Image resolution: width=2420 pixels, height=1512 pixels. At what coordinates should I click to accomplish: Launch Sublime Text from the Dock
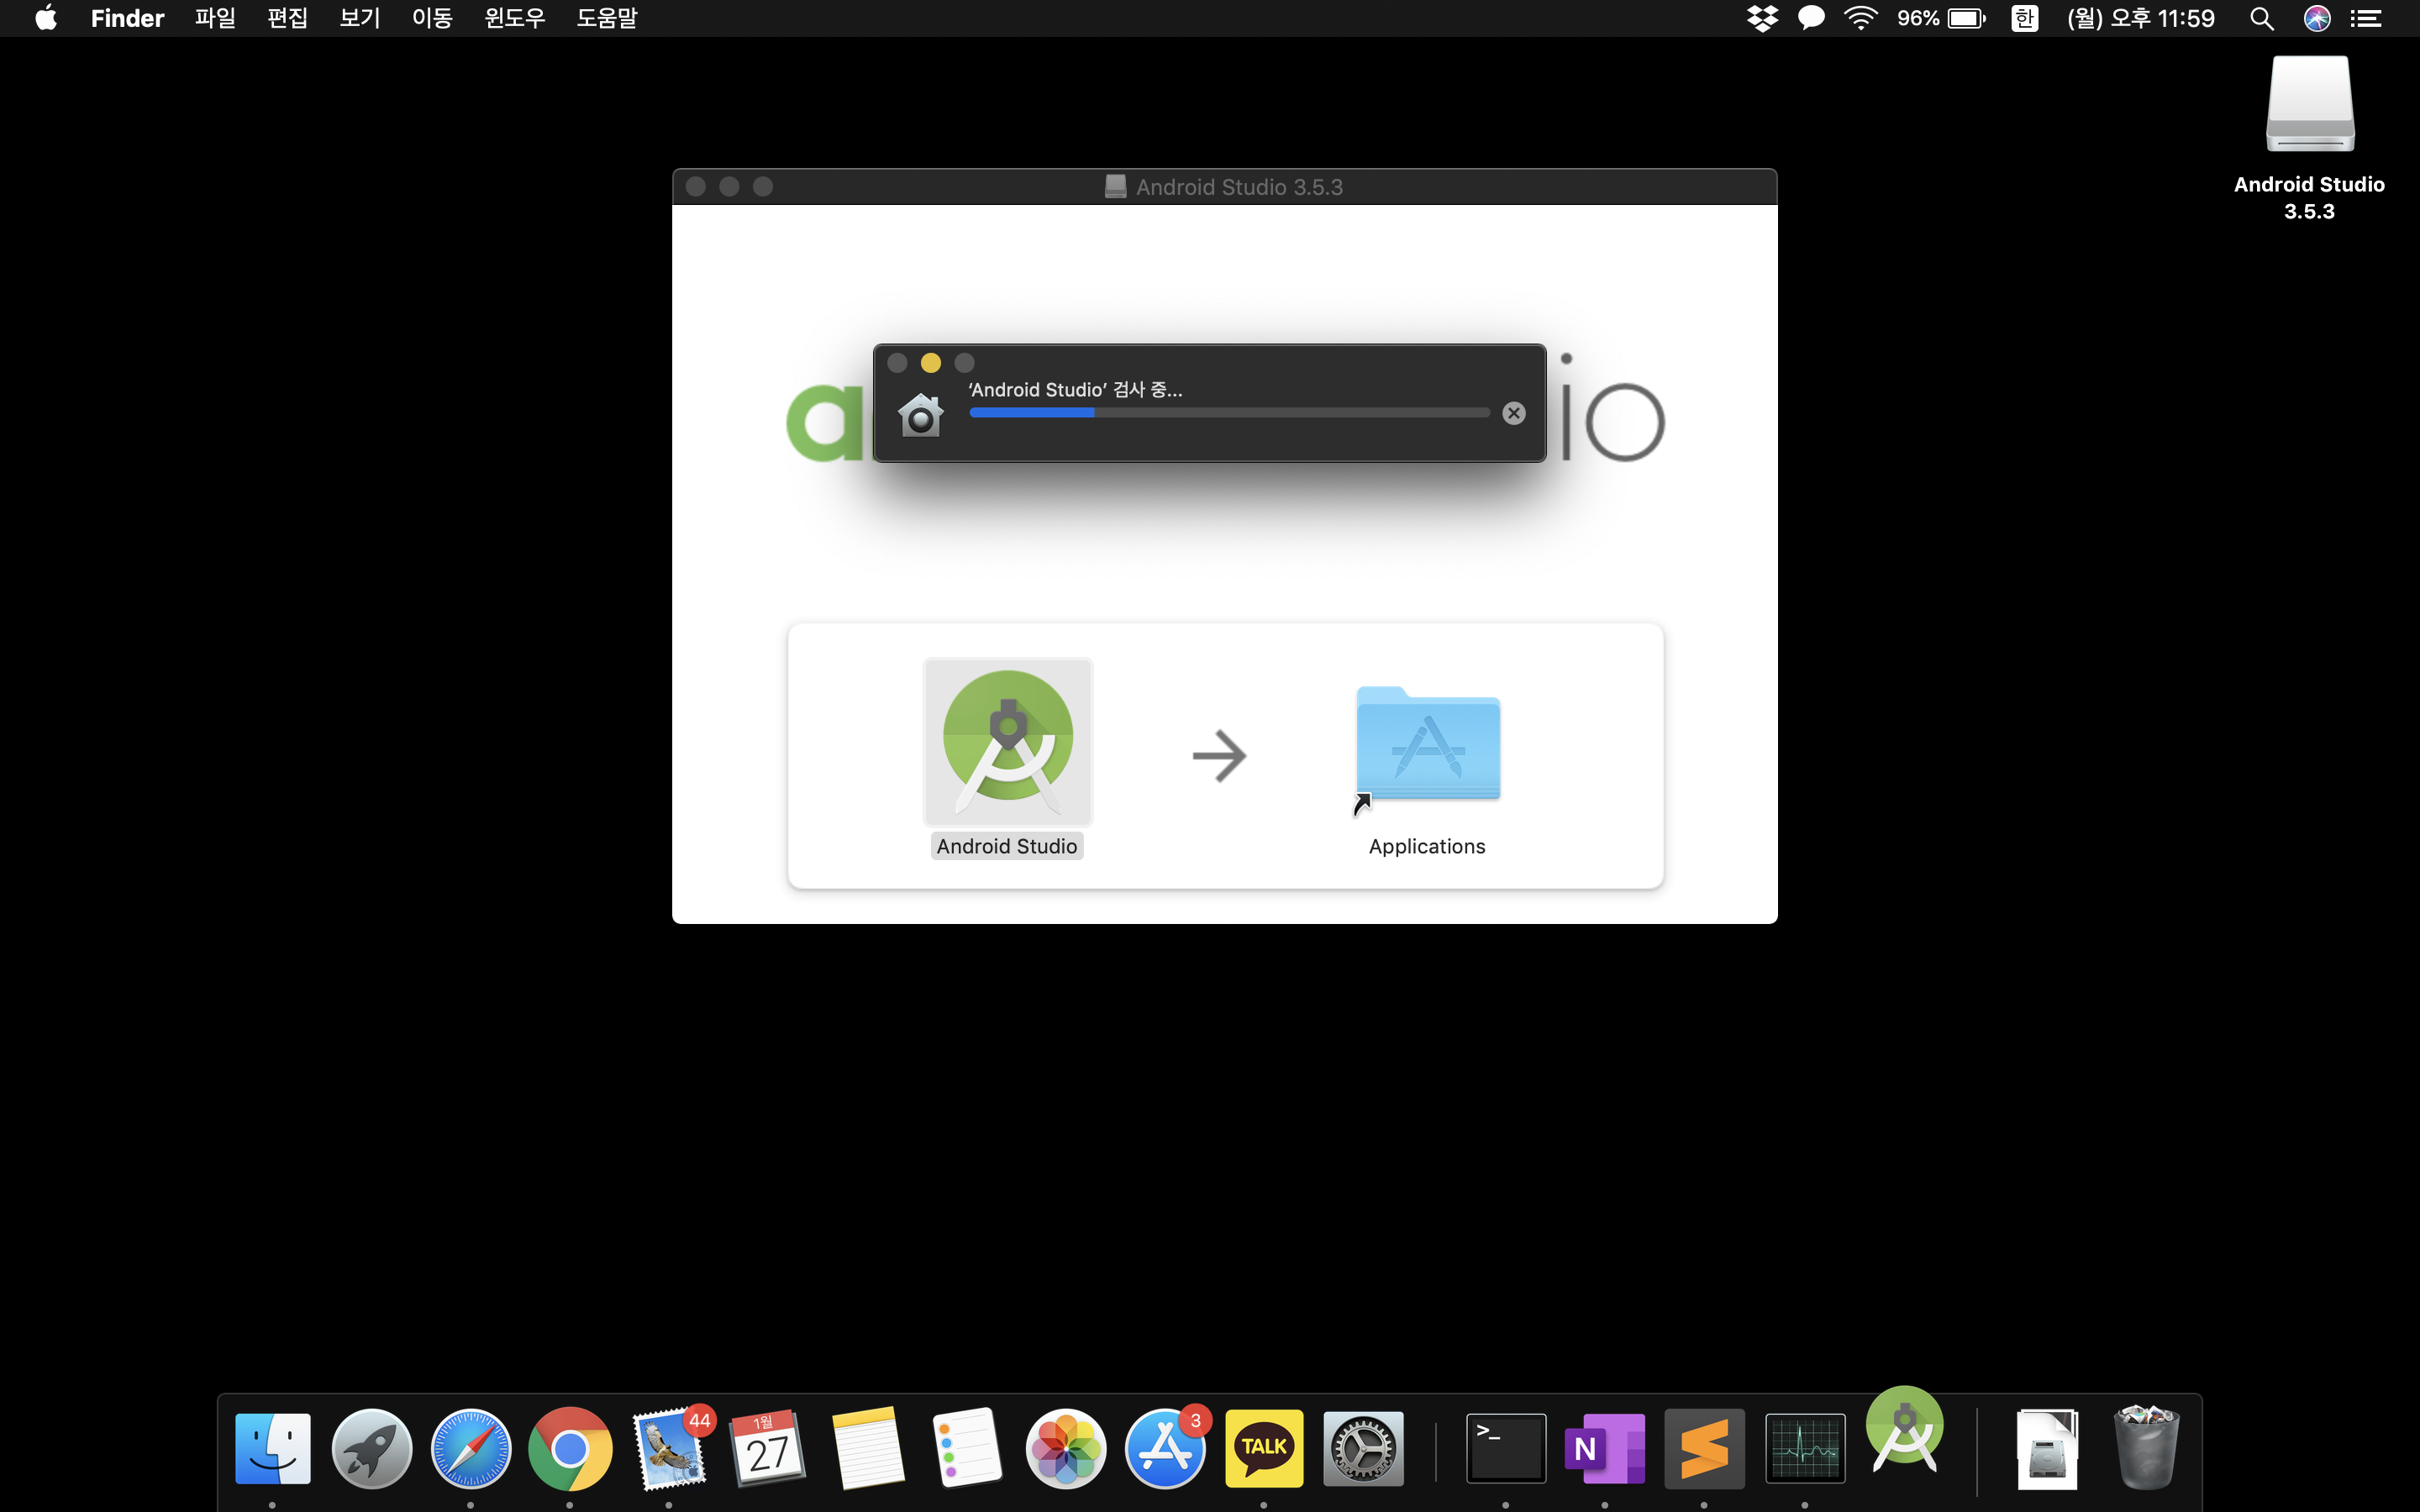pyautogui.click(x=1703, y=1447)
